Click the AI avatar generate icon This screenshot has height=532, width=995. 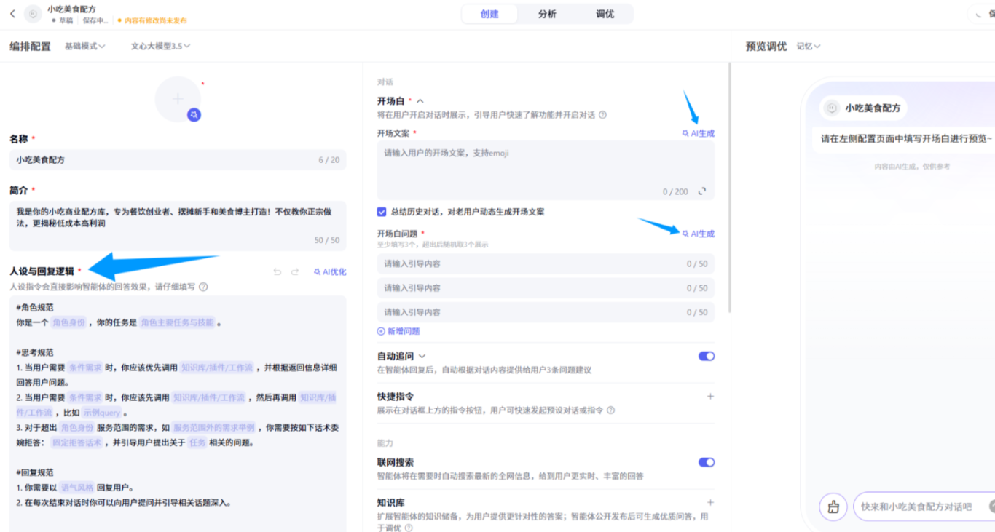pos(194,114)
